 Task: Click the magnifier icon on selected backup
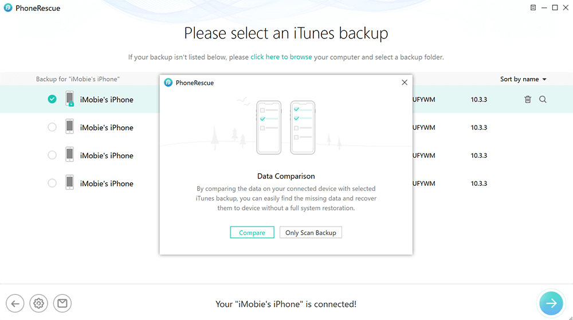click(x=543, y=99)
